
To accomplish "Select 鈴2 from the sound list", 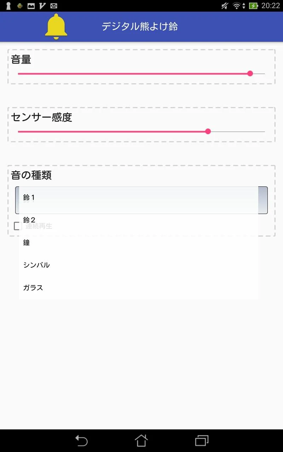I will click(138, 220).
